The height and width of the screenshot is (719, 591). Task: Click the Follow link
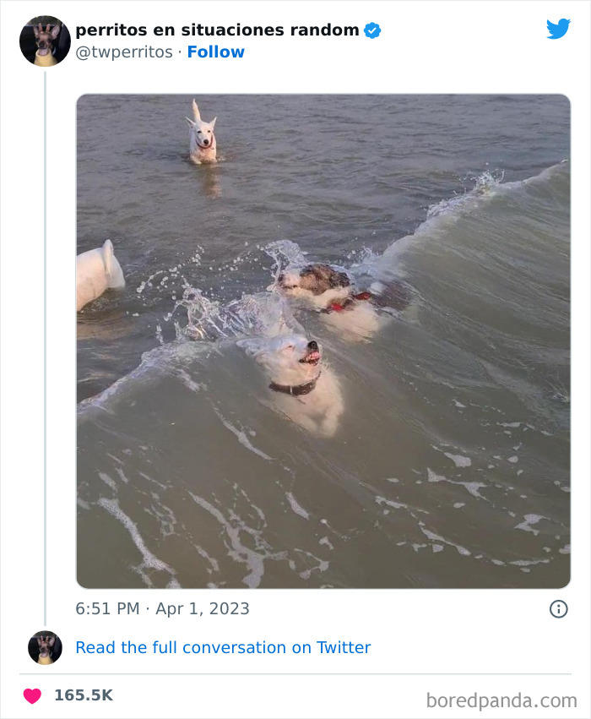pos(215,52)
